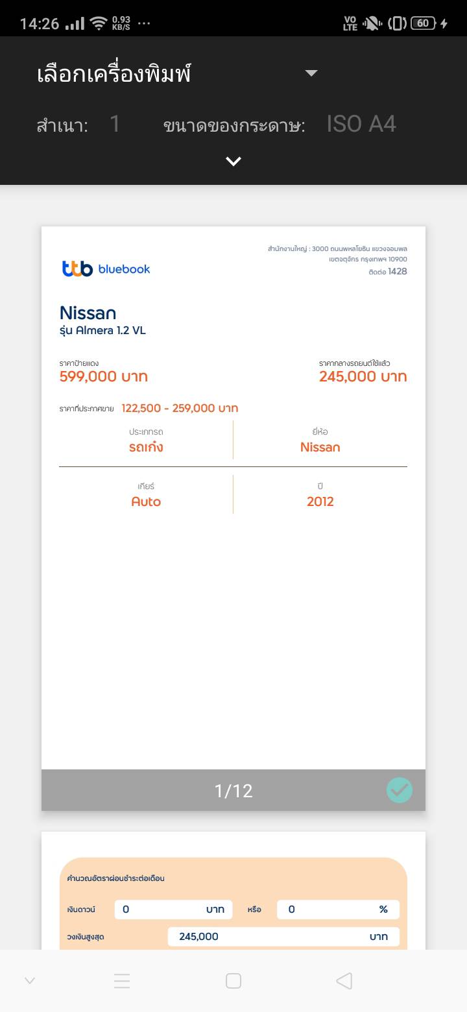Viewport: 467px width, 1012px height.
Task: Tap the three-dots status bar overflow
Action: click(x=144, y=24)
